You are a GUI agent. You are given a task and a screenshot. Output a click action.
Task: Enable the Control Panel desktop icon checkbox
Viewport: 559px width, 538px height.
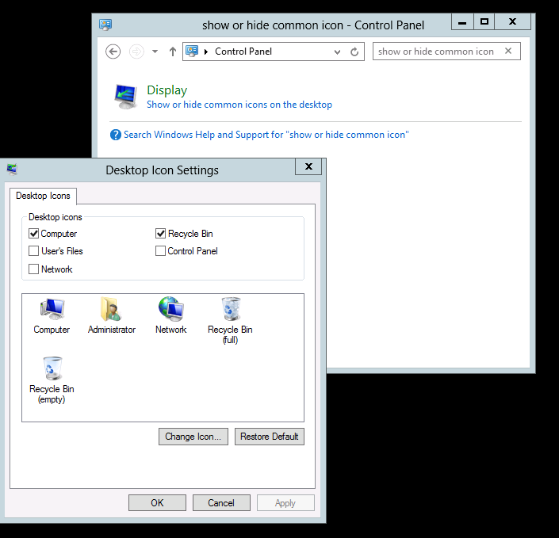point(160,251)
